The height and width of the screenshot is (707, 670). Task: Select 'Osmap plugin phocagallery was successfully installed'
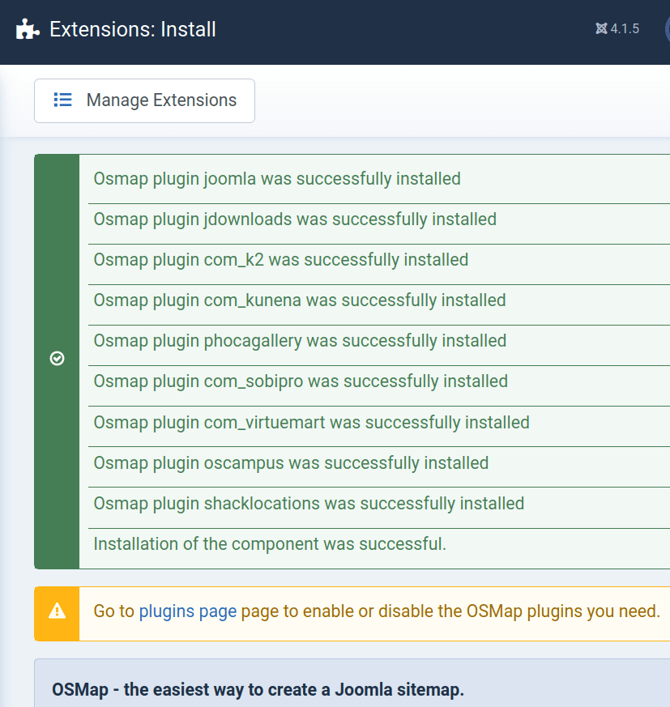pos(300,341)
